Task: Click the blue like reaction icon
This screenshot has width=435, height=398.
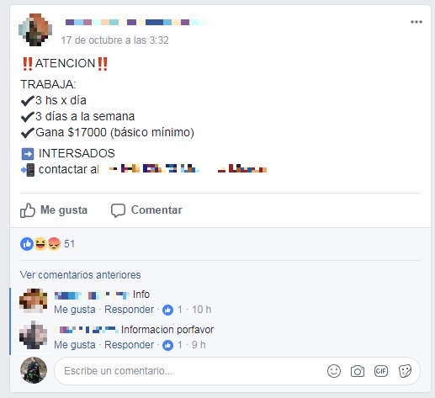Action: pos(27,244)
